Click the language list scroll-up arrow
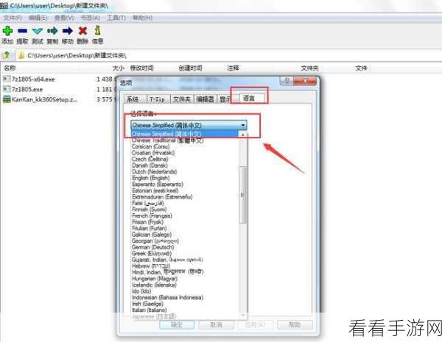This screenshot has height=342, width=442. coord(242,135)
